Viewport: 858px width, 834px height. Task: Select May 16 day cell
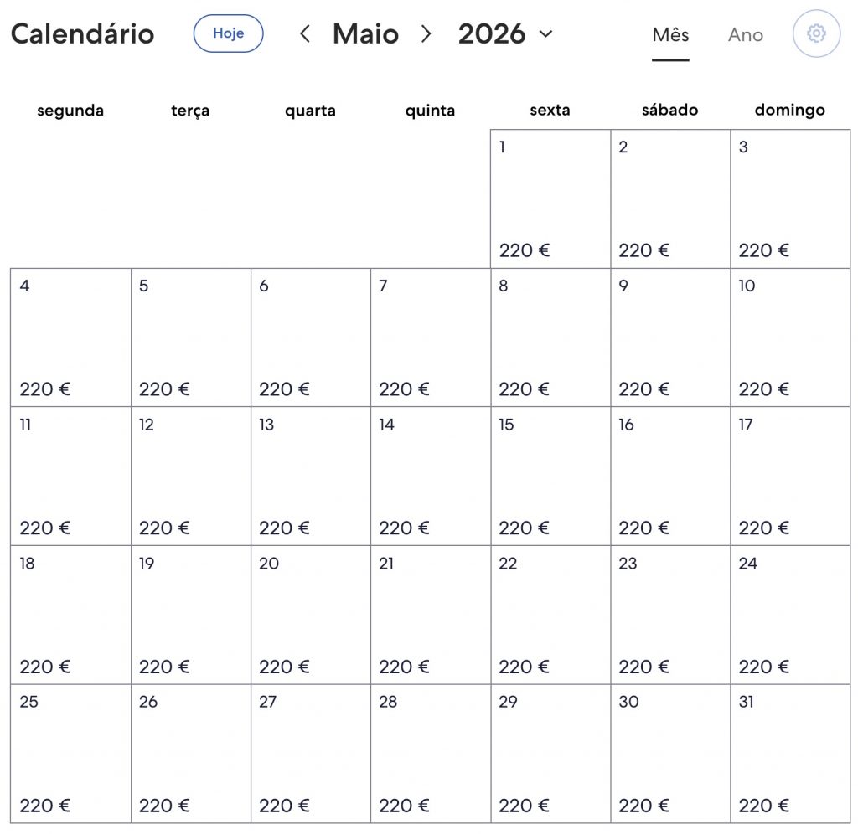pos(670,476)
